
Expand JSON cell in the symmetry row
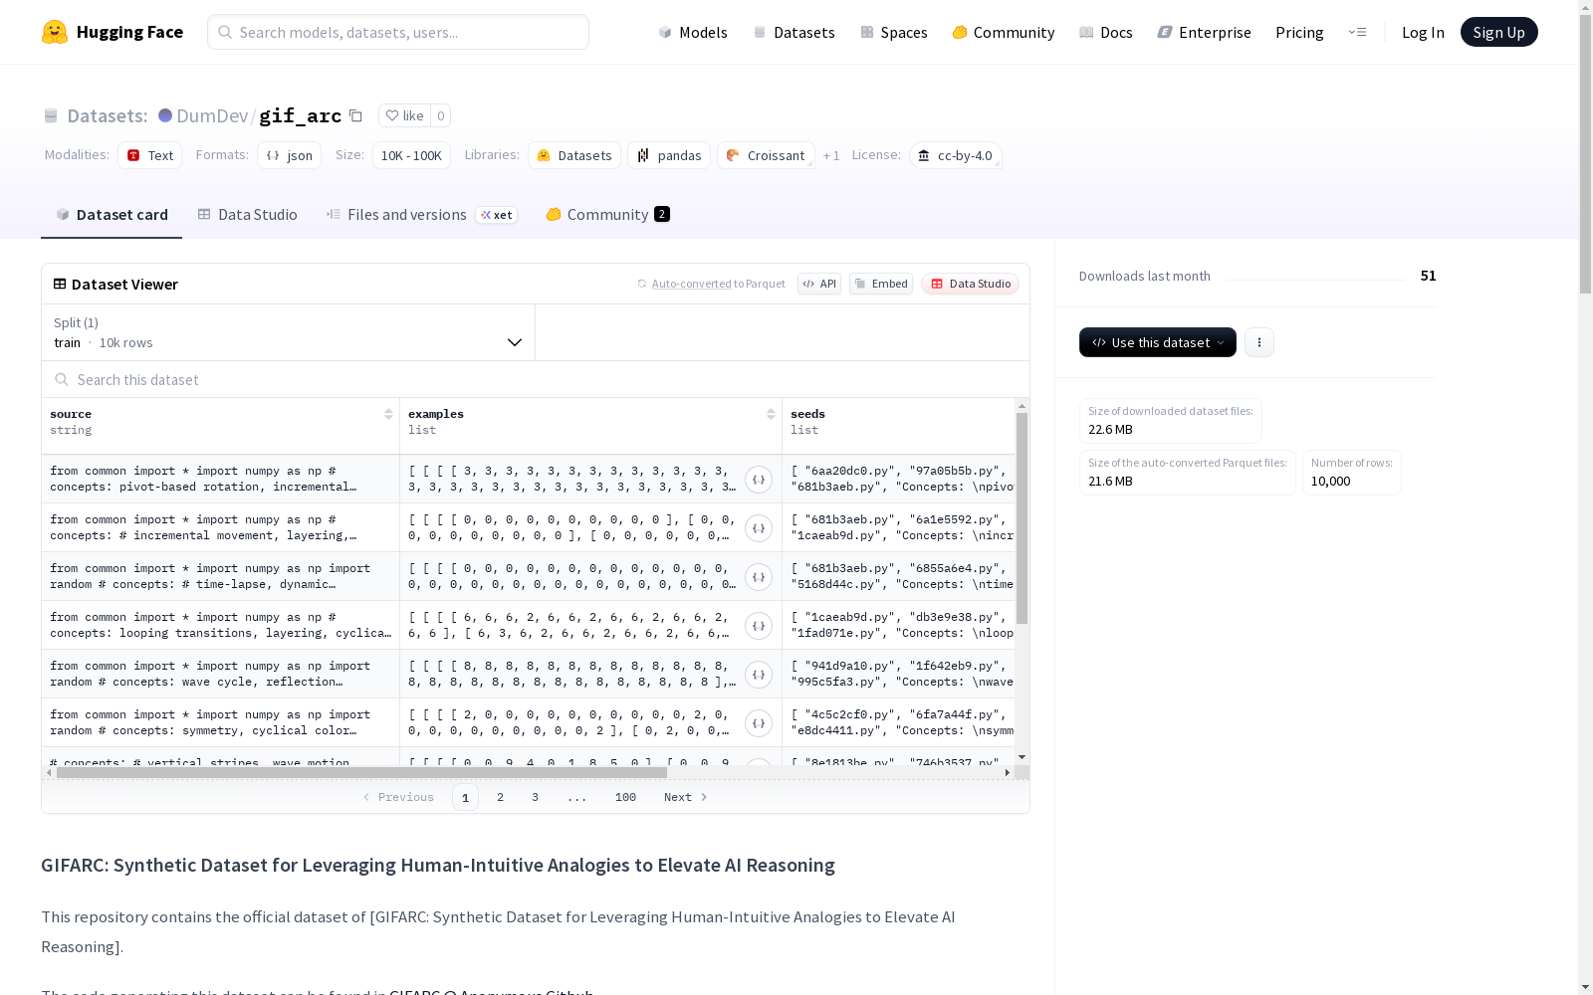[x=759, y=723]
